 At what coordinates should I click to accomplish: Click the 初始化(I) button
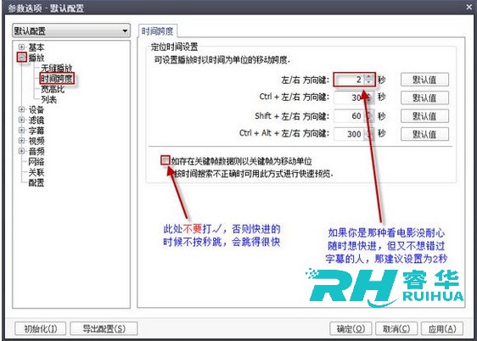click(41, 328)
